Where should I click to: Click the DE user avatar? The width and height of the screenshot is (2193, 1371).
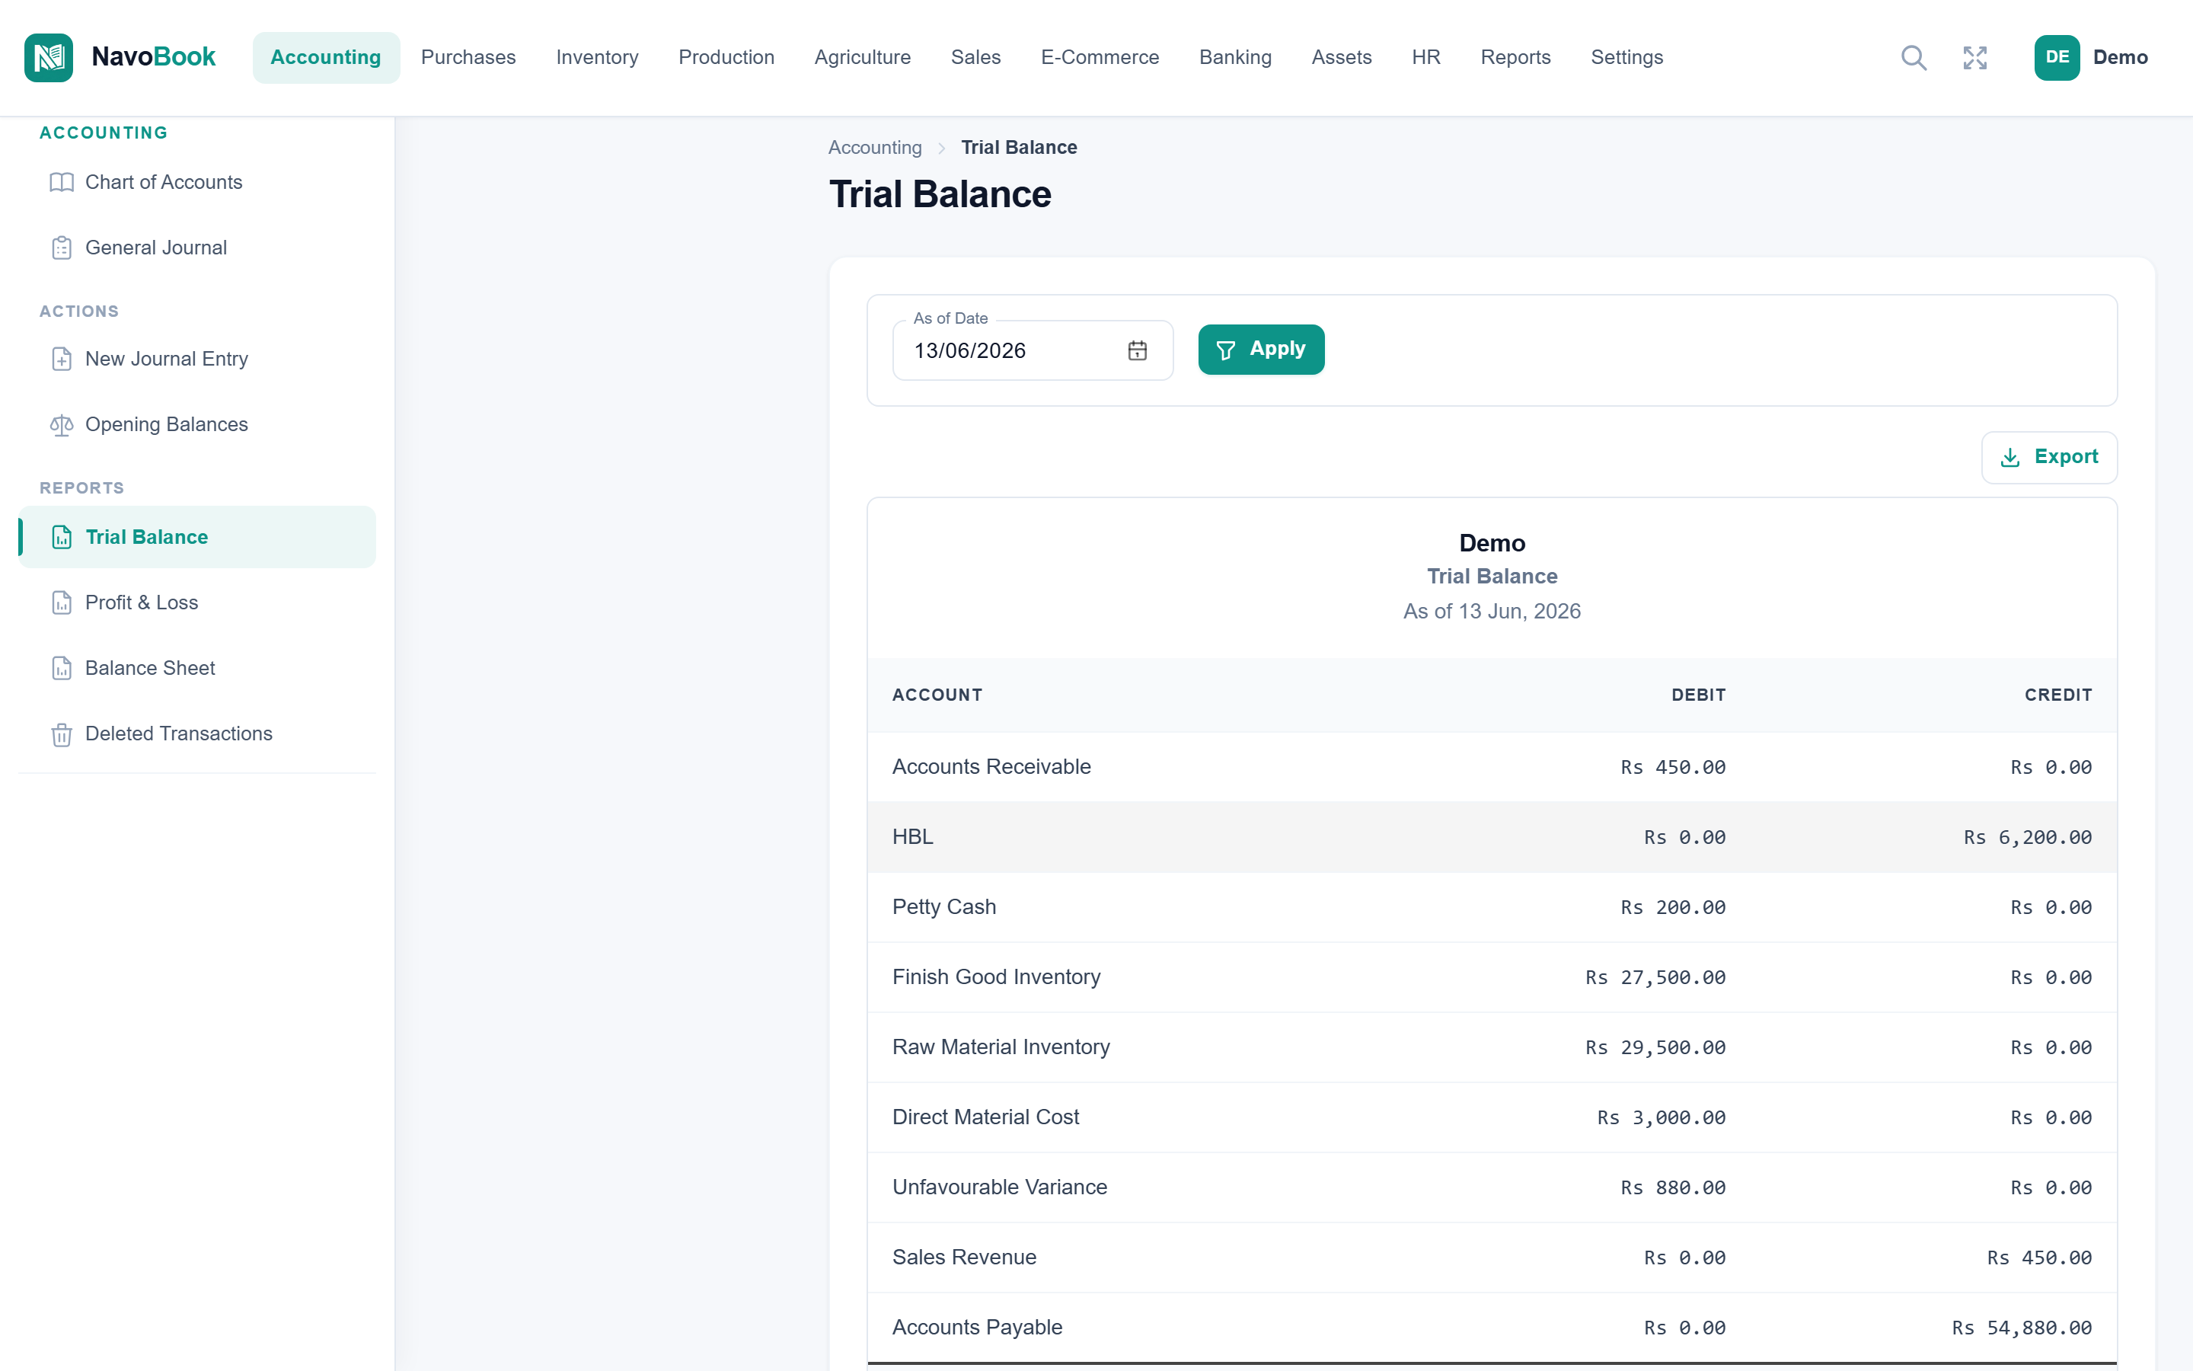[x=2056, y=57]
